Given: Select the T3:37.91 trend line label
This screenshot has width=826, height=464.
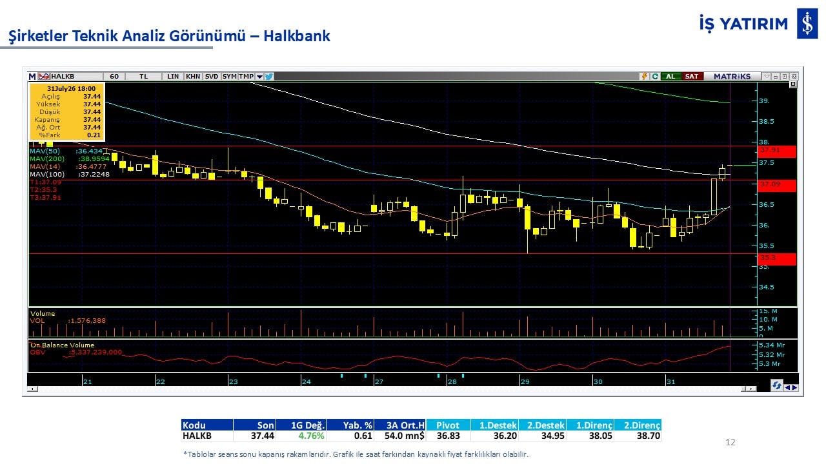Looking at the screenshot, I should 45,198.
